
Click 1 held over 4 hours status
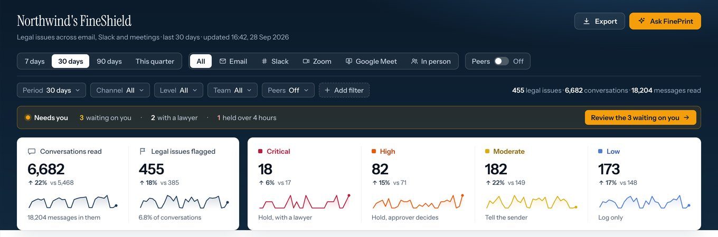[247, 117]
